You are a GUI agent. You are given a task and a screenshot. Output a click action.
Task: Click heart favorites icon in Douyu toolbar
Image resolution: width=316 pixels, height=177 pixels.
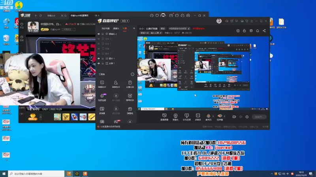(157, 15)
